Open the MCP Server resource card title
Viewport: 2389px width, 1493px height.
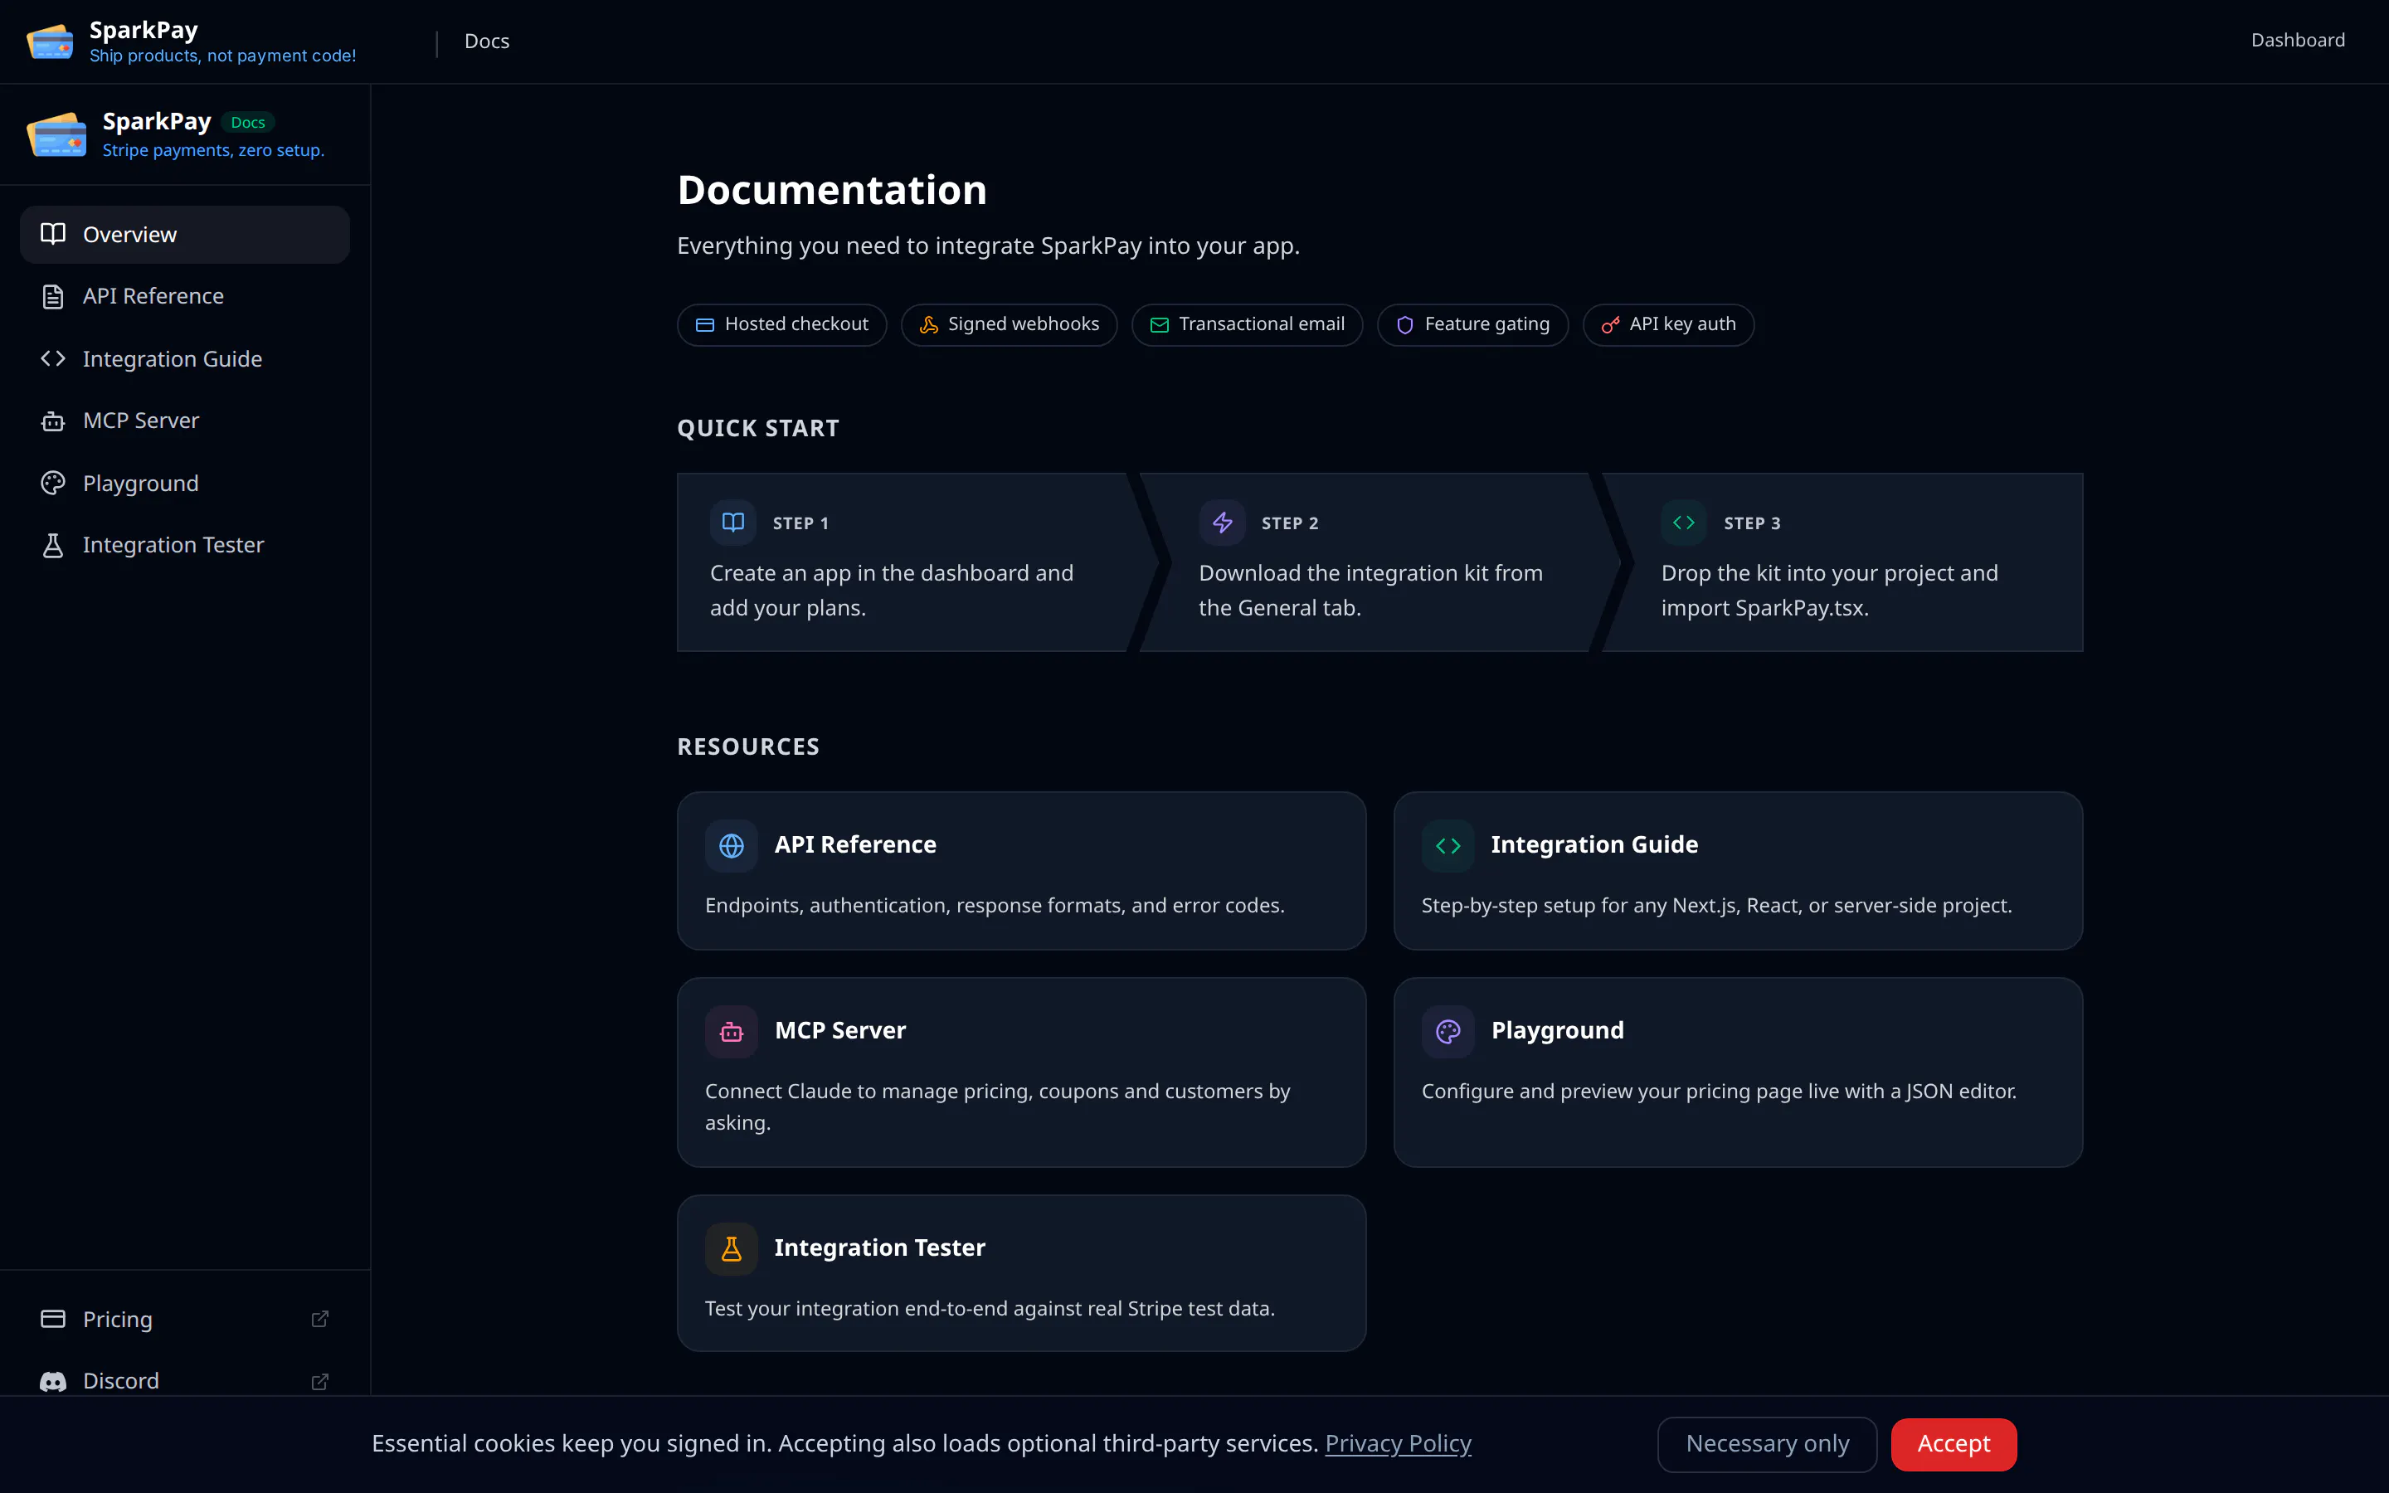coord(840,1031)
